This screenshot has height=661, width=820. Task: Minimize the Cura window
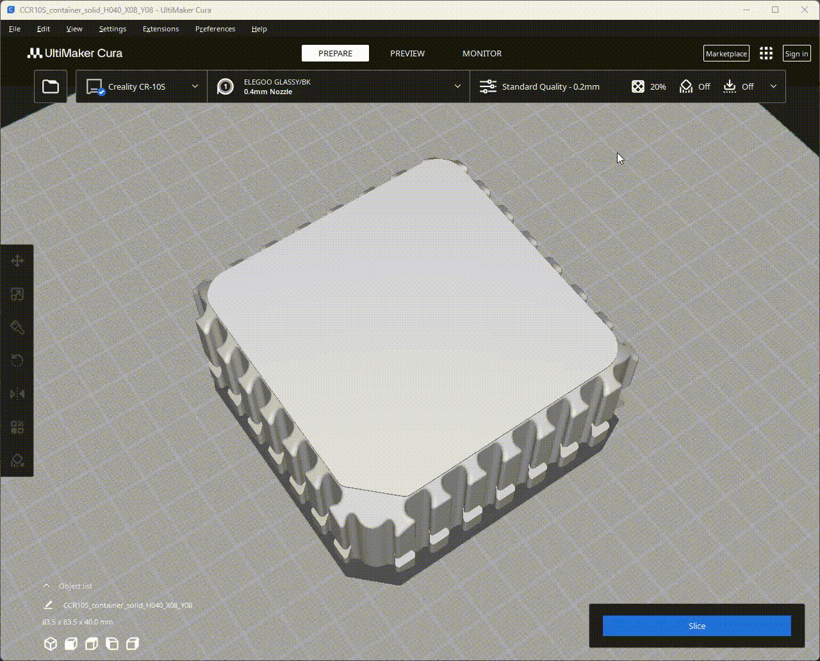(x=746, y=10)
